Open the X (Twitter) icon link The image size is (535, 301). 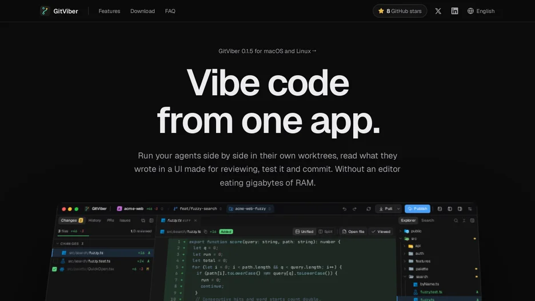[x=438, y=11]
